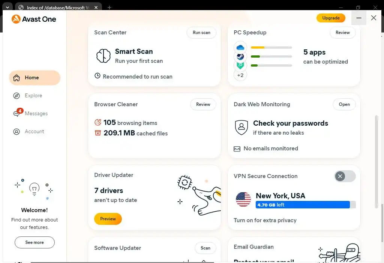
Task: Click the driver chip refresh icon
Action: [184, 182]
